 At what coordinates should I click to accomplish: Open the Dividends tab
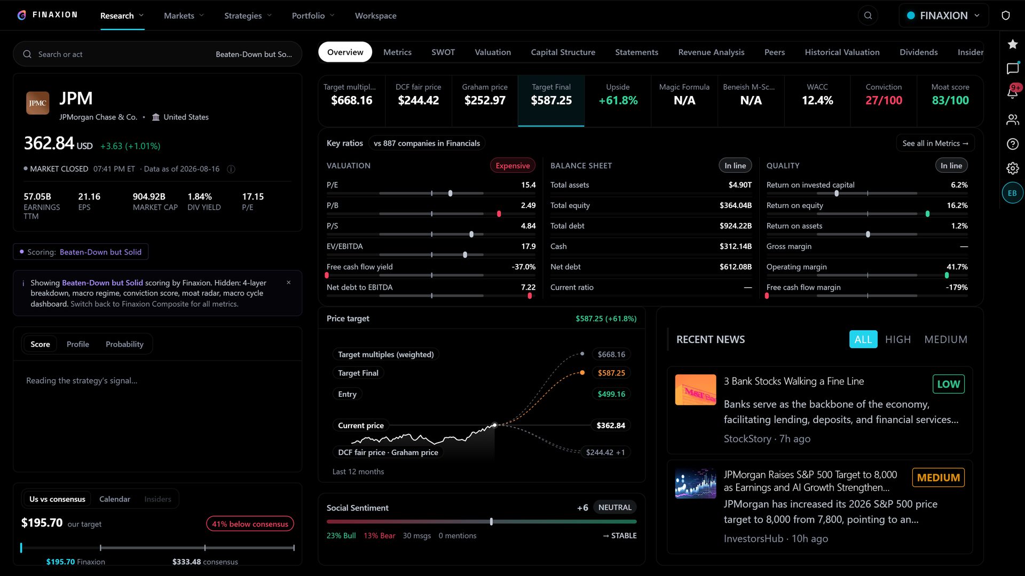918,52
